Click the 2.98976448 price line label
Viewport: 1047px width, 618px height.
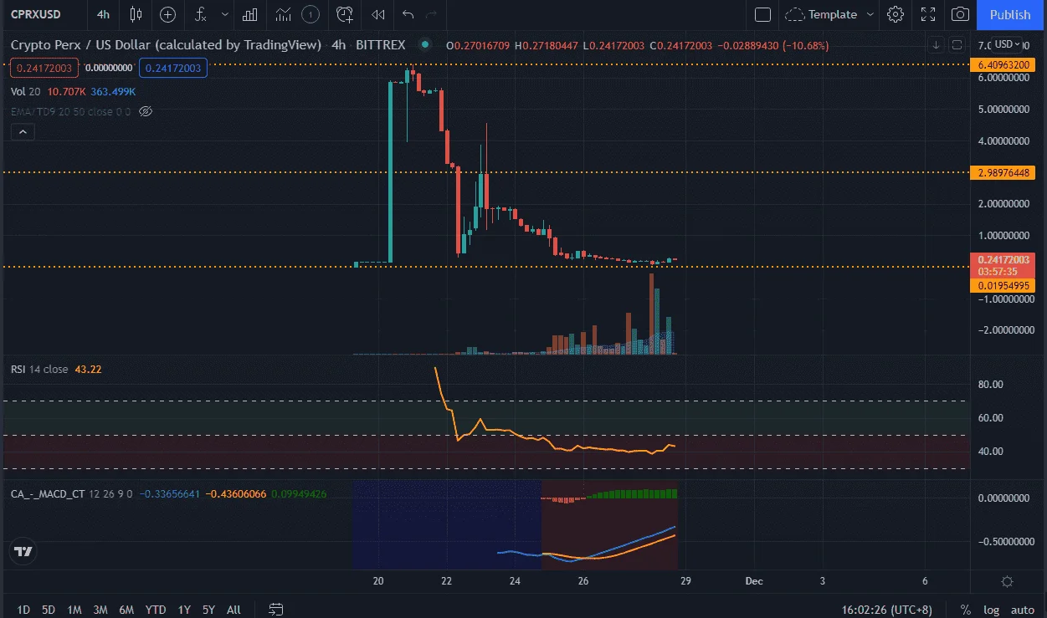(x=1003, y=172)
